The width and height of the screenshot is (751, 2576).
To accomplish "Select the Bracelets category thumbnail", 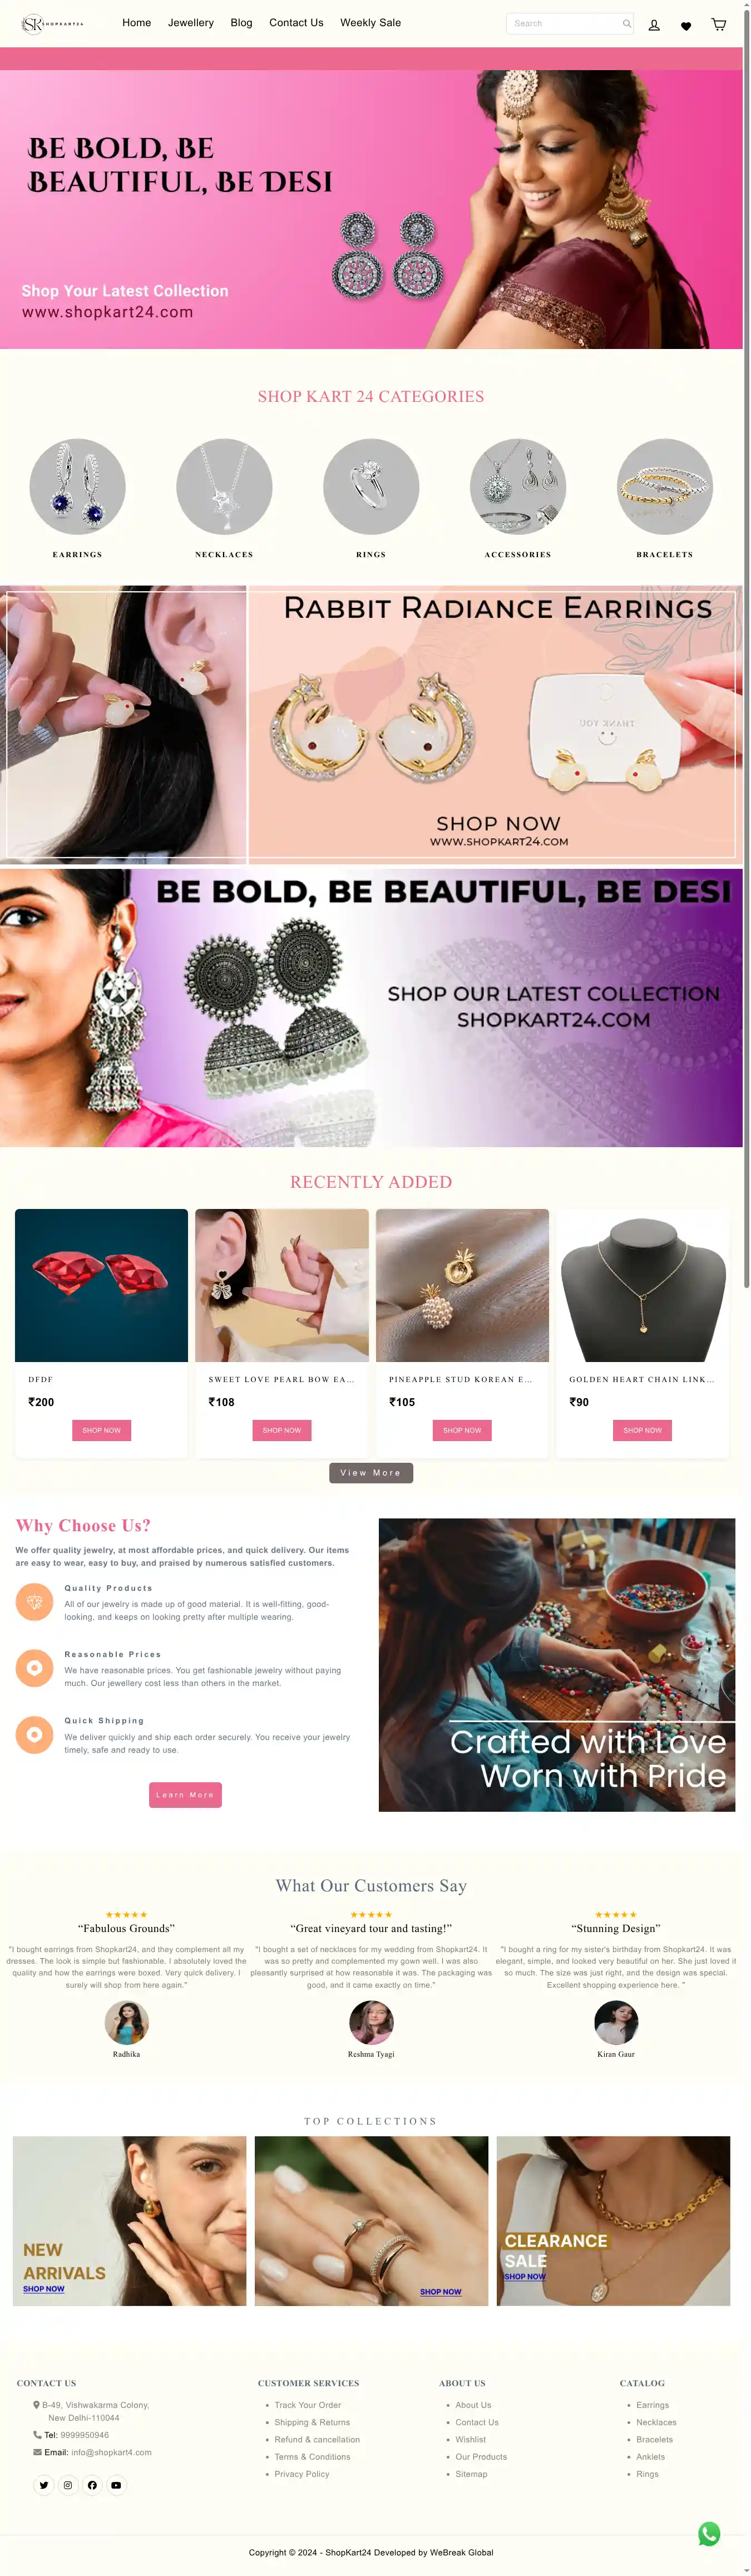I will [x=665, y=487].
